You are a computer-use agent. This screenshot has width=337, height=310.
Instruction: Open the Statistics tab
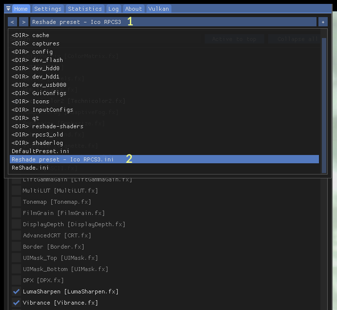click(x=85, y=9)
